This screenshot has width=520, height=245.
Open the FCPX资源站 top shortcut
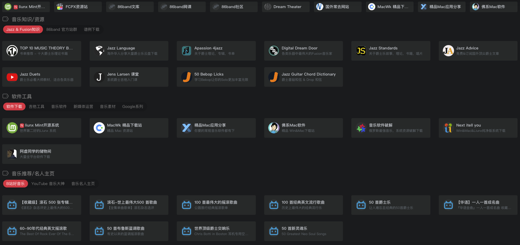point(78,7)
